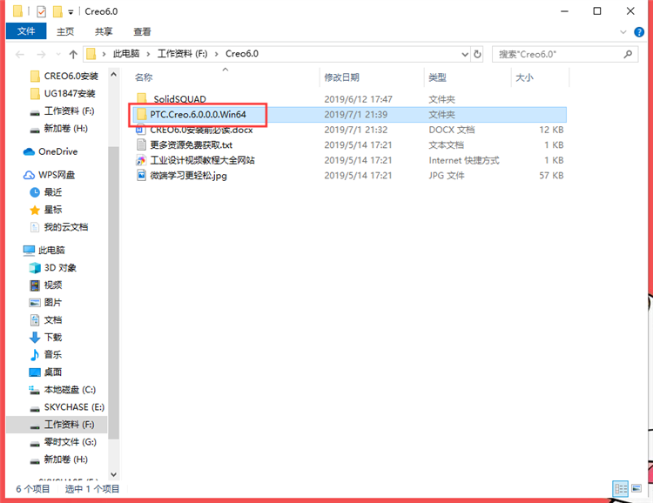Select the CREO6.0安装前必读.docx file
Image resolution: width=653 pixels, height=503 pixels.
coord(201,130)
